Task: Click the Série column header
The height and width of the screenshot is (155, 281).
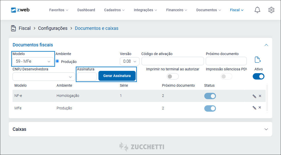Action: (124, 85)
